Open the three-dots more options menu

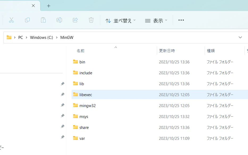tap(181, 20)
